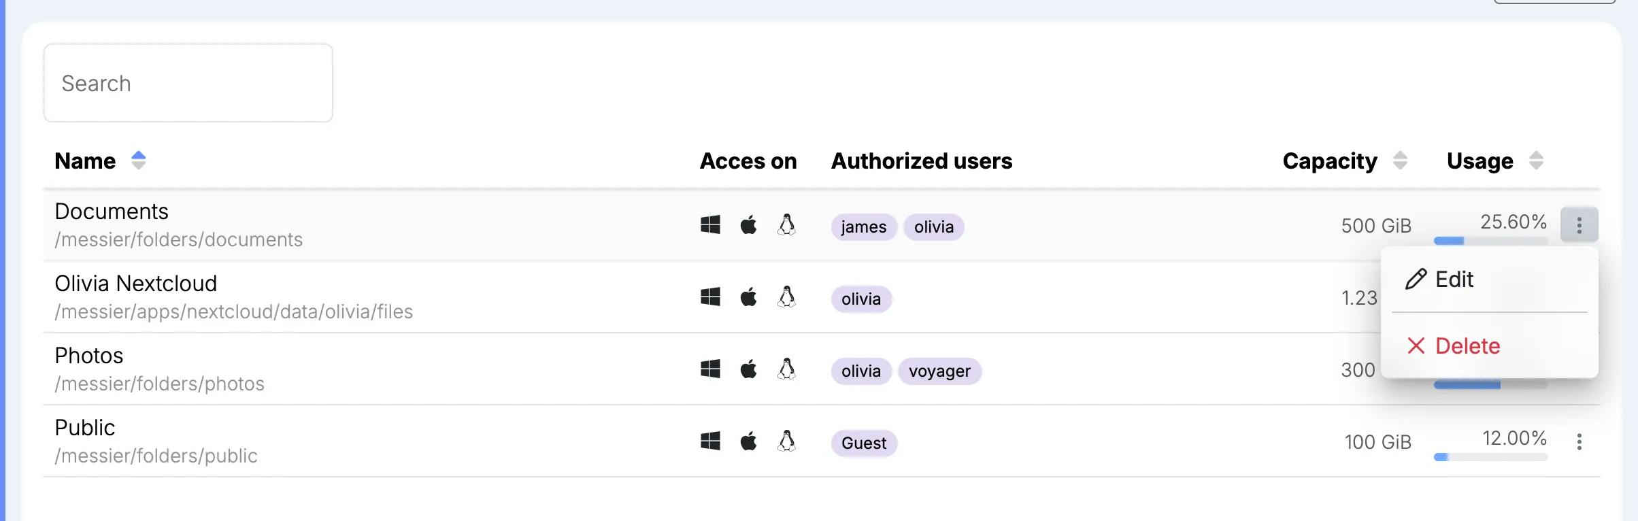Click the Windows icon in Photos row
Viewport: 1638px width, 521px height.
coord(710,369)
